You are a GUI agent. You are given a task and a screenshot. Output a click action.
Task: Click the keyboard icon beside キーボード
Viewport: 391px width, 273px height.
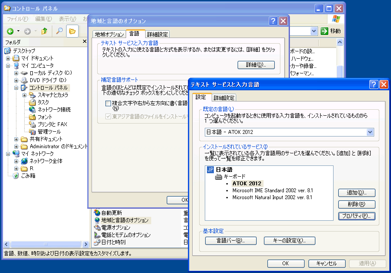point(219,177)
